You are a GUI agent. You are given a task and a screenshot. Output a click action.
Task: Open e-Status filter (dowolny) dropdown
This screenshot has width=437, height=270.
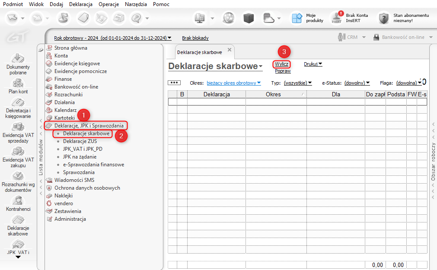(357, 83)
